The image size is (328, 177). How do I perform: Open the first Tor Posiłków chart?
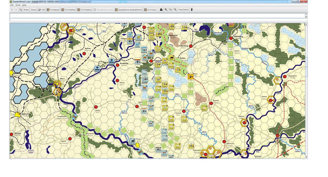pos(68,10)
